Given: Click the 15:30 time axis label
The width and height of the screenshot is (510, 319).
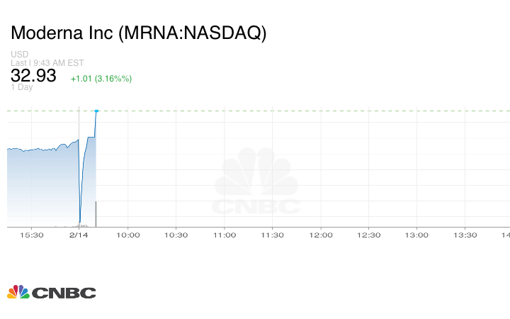Looking at the screenshot, I should [x=32, y=235].
